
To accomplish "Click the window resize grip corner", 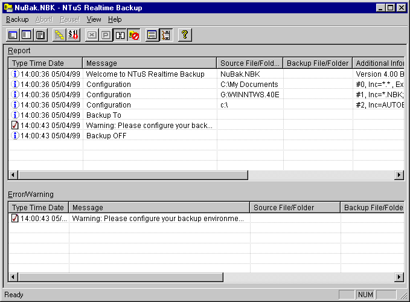I will pyautogui.click(x=403, y=295).
